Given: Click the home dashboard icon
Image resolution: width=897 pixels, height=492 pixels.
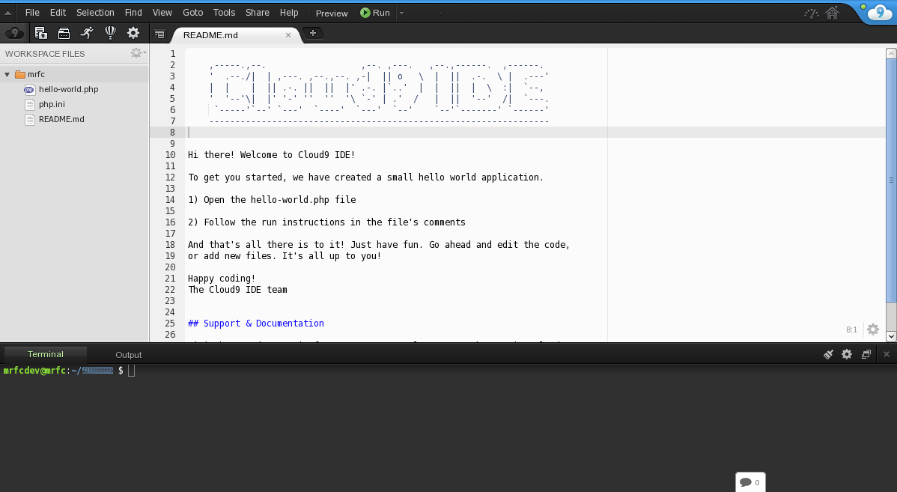Looking at the screenshot, I should 833,13.
